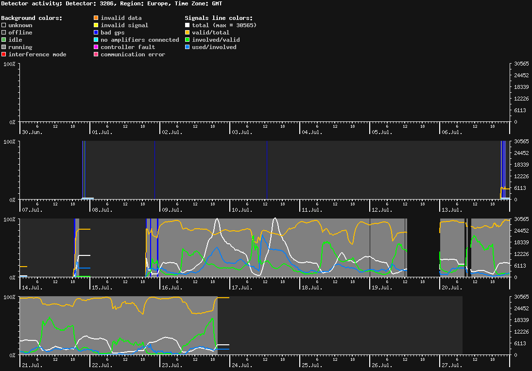Click the blue used/involved line swatch
Screen dimensions: 532x371
pyautogui.click(x=187, y=47)
